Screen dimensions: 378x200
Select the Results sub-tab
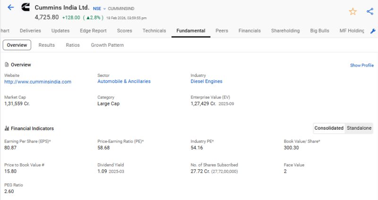pyautogui.click(x=46, y=45)
